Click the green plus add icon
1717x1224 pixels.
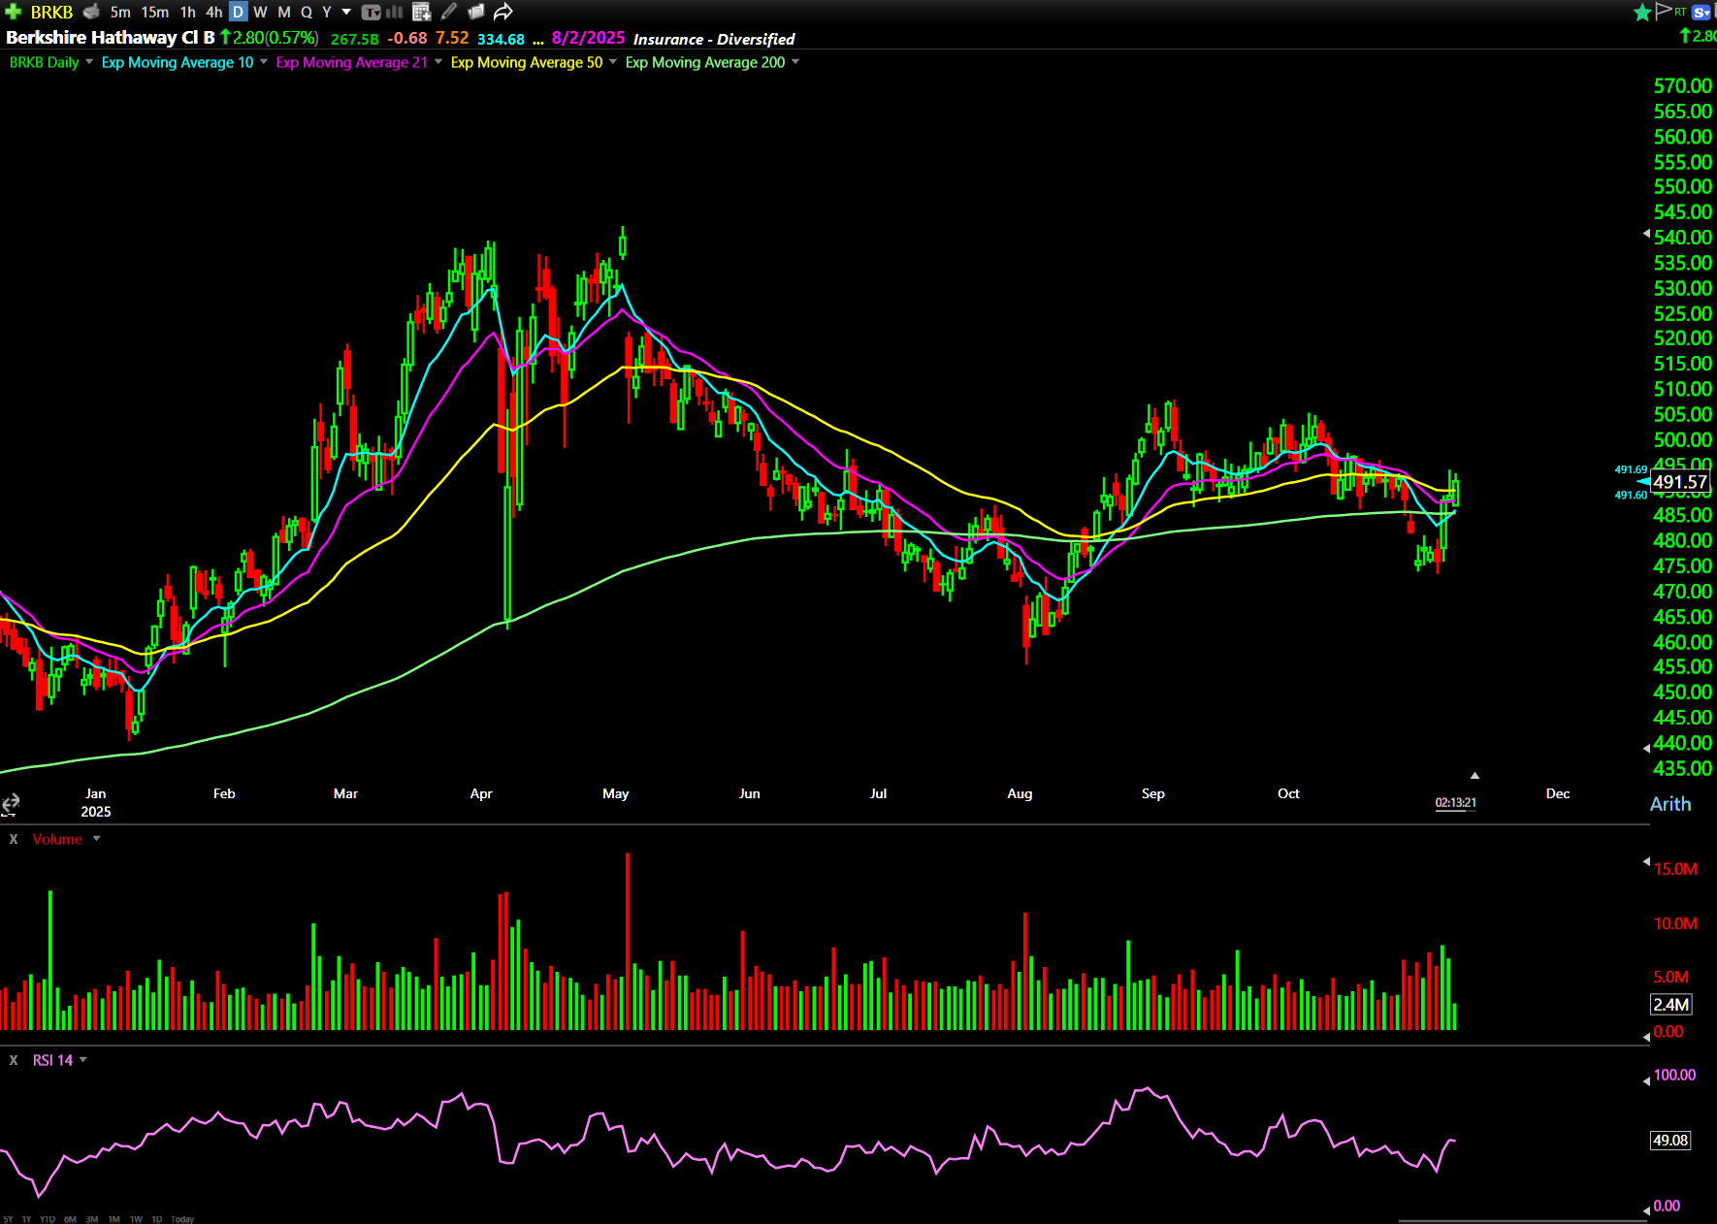click(x=14, y=12)
